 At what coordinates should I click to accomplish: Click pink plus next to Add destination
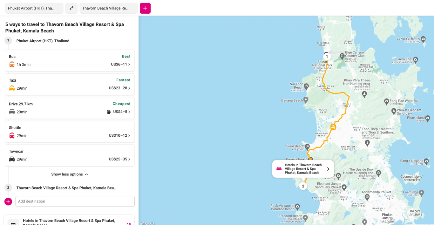point(8,201)
